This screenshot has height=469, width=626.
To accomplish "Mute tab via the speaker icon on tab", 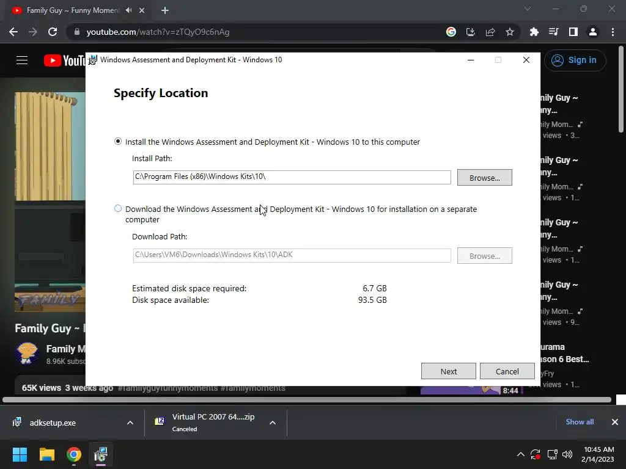I will click(x=128, y=10).
